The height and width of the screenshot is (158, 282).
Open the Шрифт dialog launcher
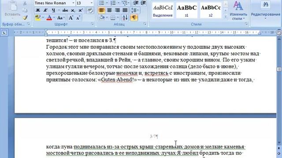(x=93, y=24)
